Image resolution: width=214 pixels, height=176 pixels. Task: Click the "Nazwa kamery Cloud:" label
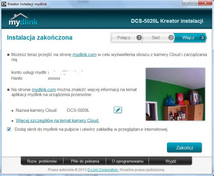pos(36,110)
